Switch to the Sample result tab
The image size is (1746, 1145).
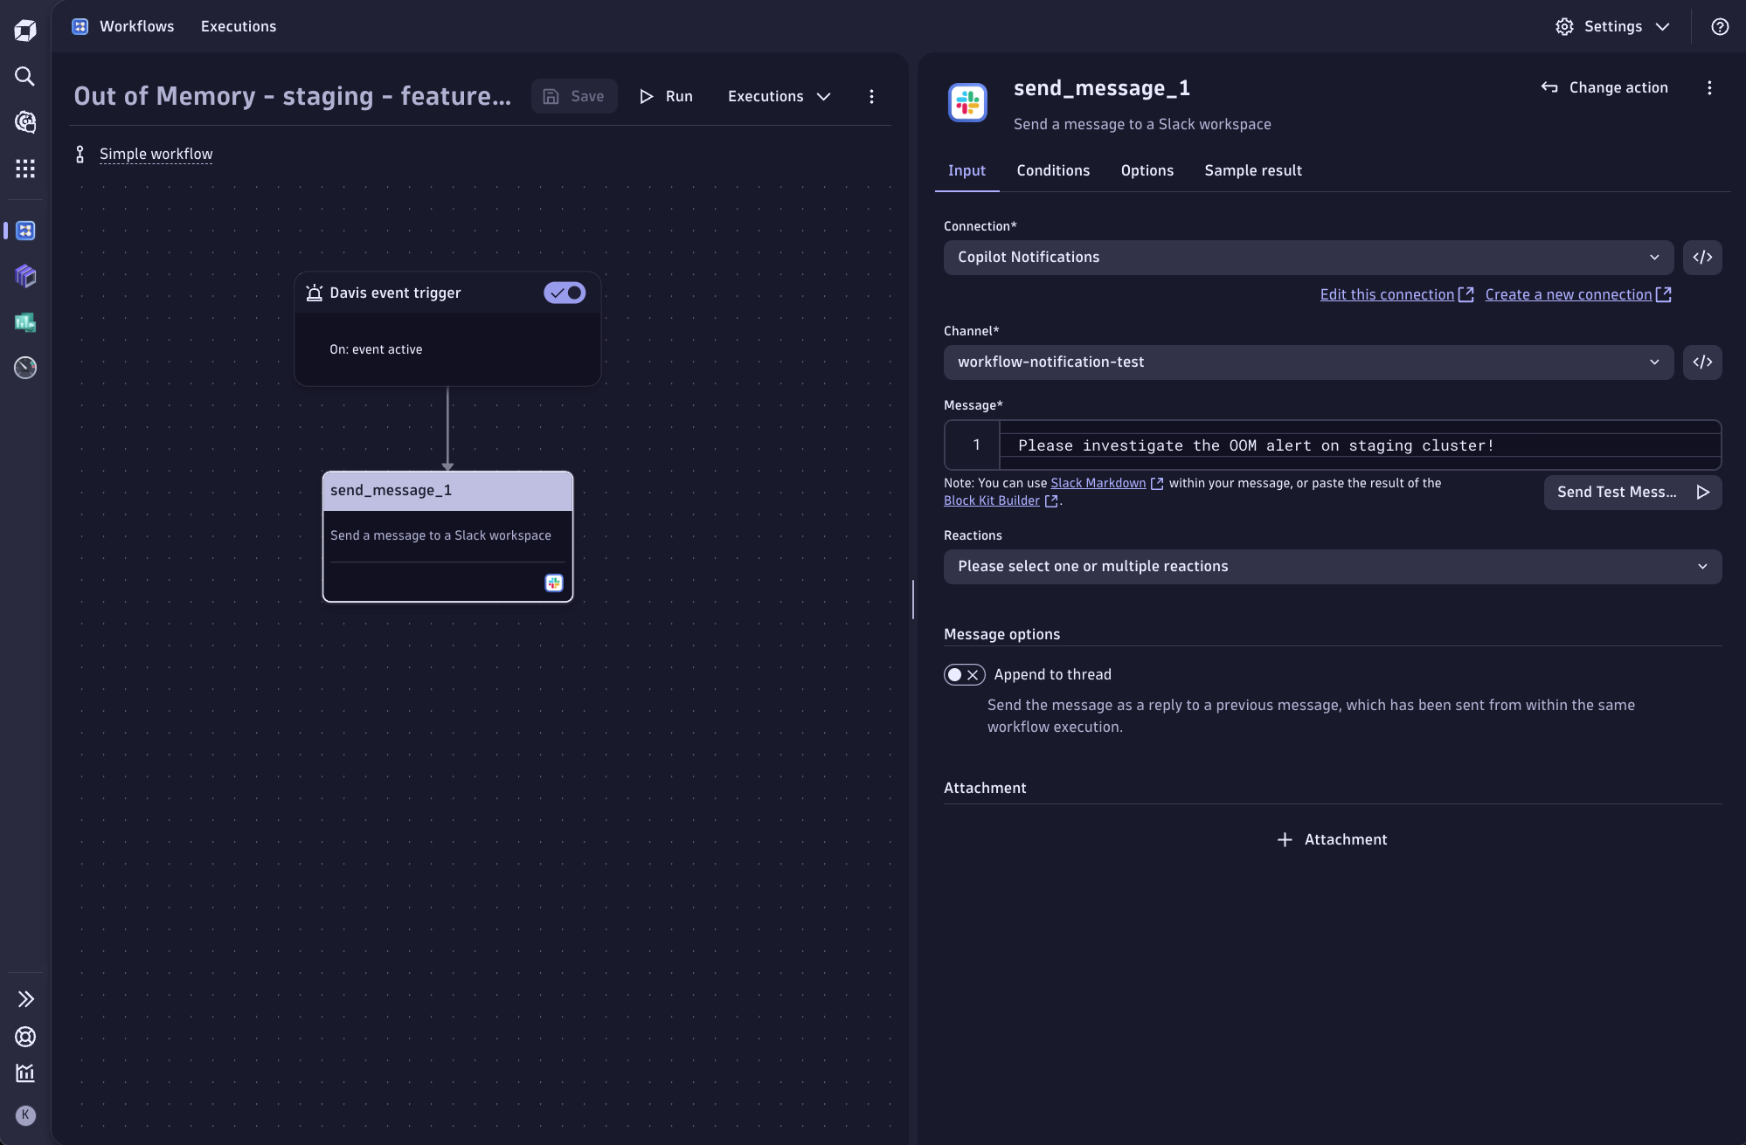(x=1252, y=170)
